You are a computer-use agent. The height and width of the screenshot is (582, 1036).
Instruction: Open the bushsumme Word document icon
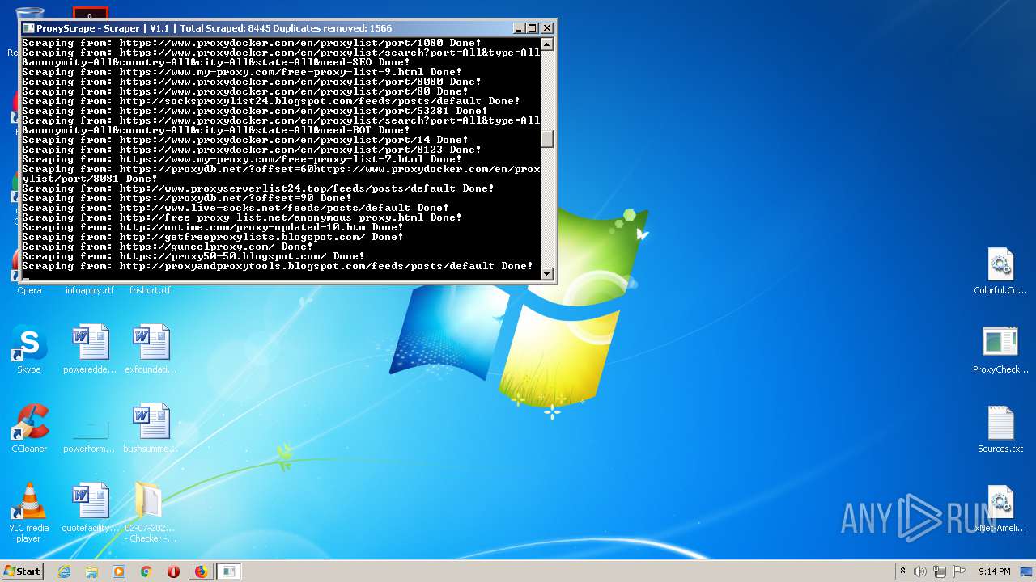(151, 428)
